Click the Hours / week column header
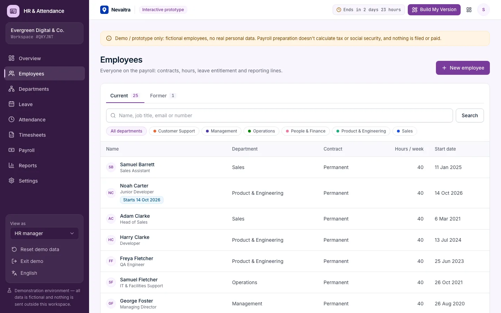 coord(409,149)
